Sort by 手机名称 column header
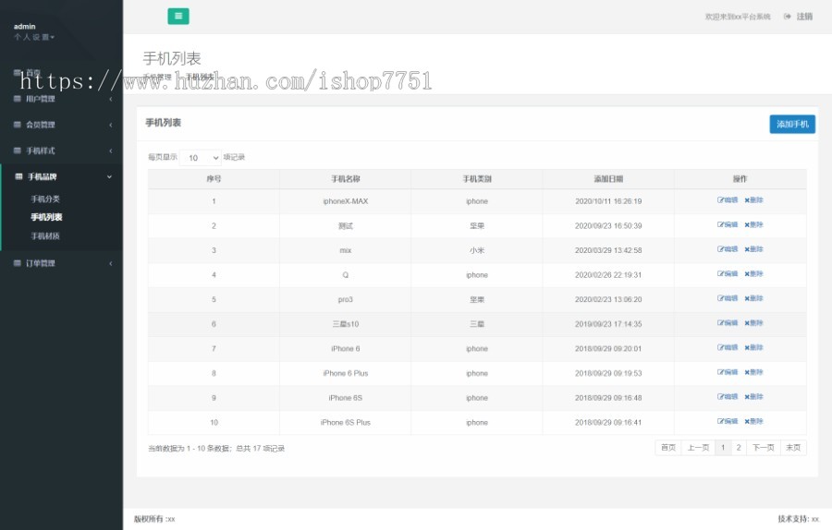The image size is (832, 530). 346,178
